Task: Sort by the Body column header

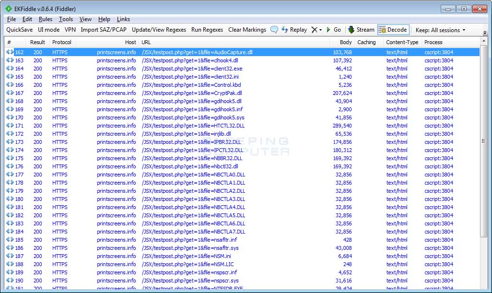Action: point(342,42)
